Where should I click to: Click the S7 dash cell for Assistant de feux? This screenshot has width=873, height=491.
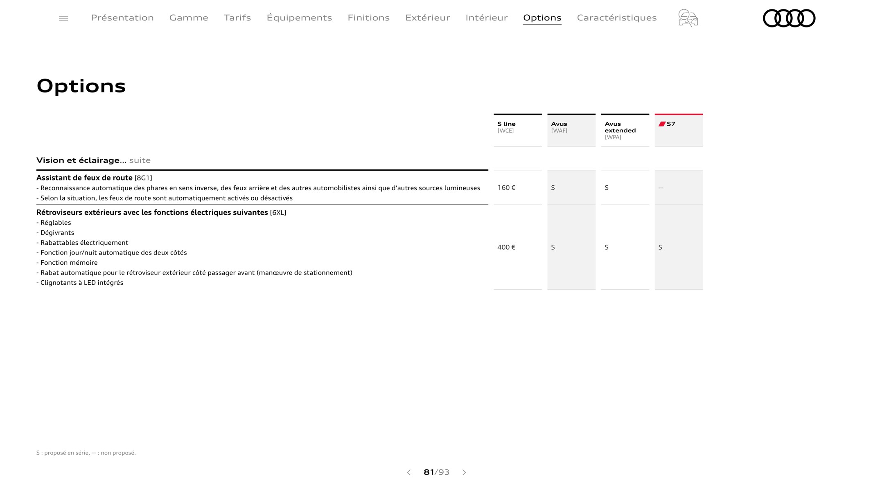(x=679, y=187)
